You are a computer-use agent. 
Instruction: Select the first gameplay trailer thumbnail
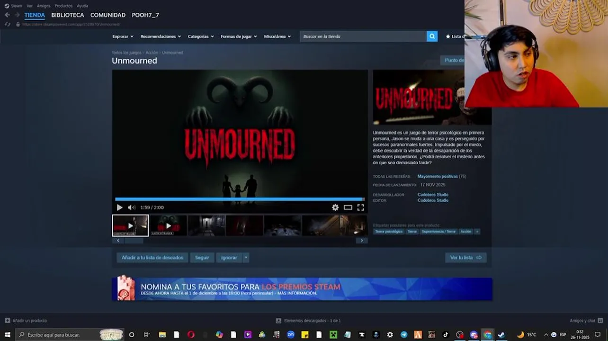click(130, 225)
